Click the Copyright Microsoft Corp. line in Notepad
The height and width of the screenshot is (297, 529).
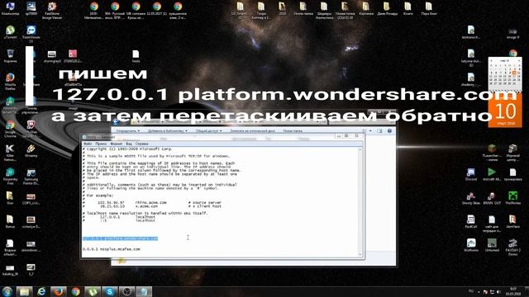tap(127, 148)
